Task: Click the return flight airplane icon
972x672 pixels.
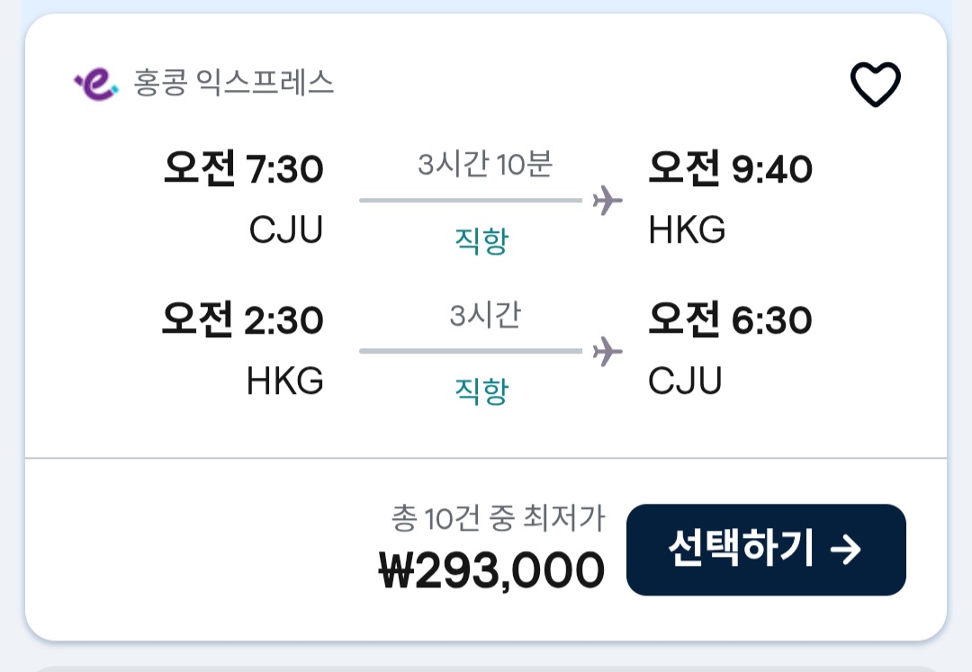Action: click(x=607, y=351)
